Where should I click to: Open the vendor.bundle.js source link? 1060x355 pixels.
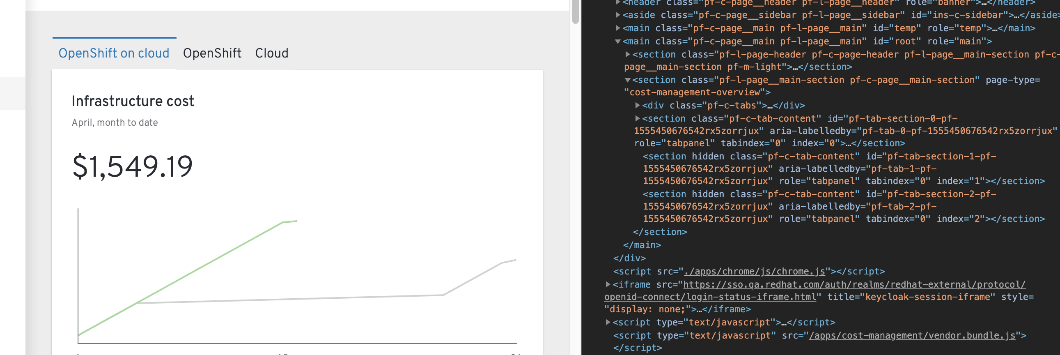tap(912, 336)
